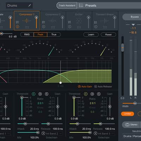The image size is (141, 141).
Task: Click Compressor 1 module mix fader
Action: click(36, 18)
